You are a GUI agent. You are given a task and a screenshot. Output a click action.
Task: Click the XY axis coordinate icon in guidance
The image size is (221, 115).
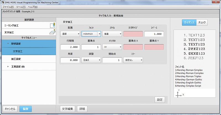179,94
